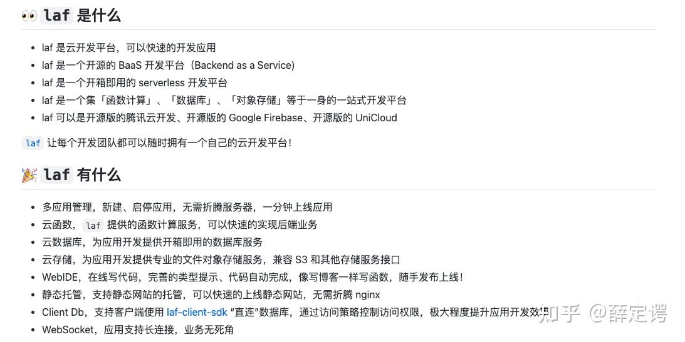Click inline laf code in the 云函数 bullet
The width and height of the screenshot is (685, 342).
click(x=93, y=225)
